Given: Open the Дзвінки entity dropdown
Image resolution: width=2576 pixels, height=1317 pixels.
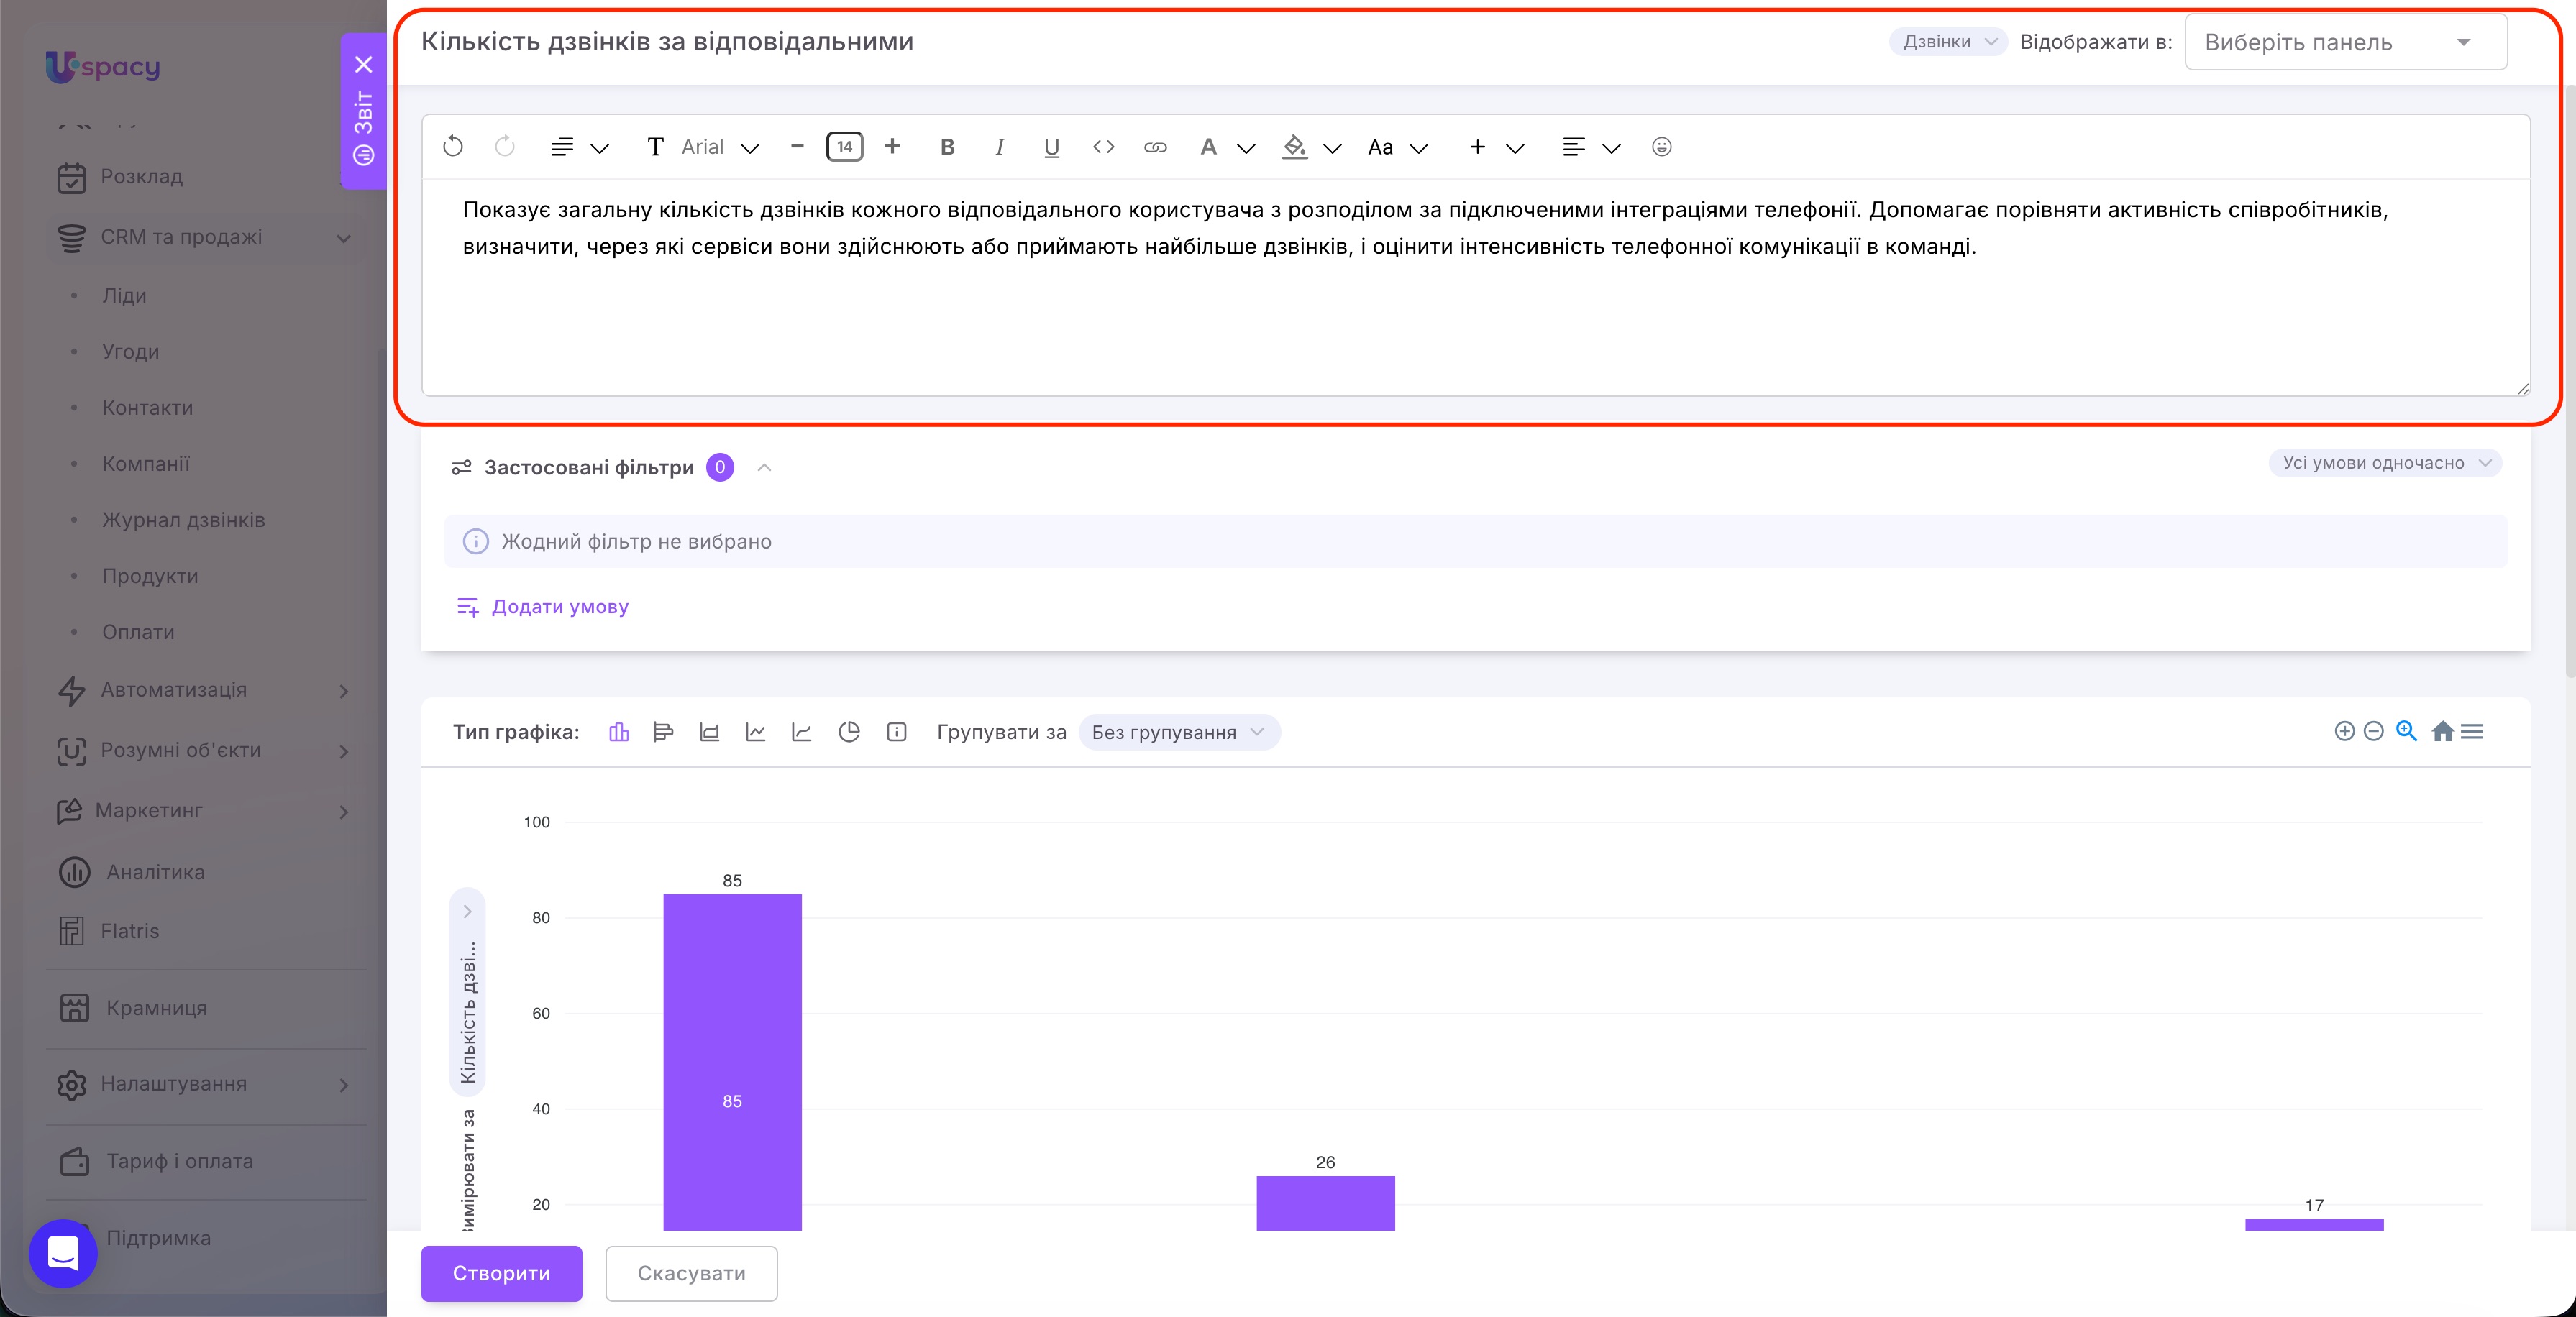Looking at the screenshot, I should tap(1948, 42).
